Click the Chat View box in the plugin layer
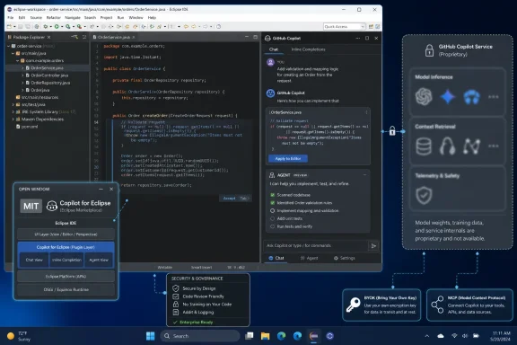 (34, 260)
